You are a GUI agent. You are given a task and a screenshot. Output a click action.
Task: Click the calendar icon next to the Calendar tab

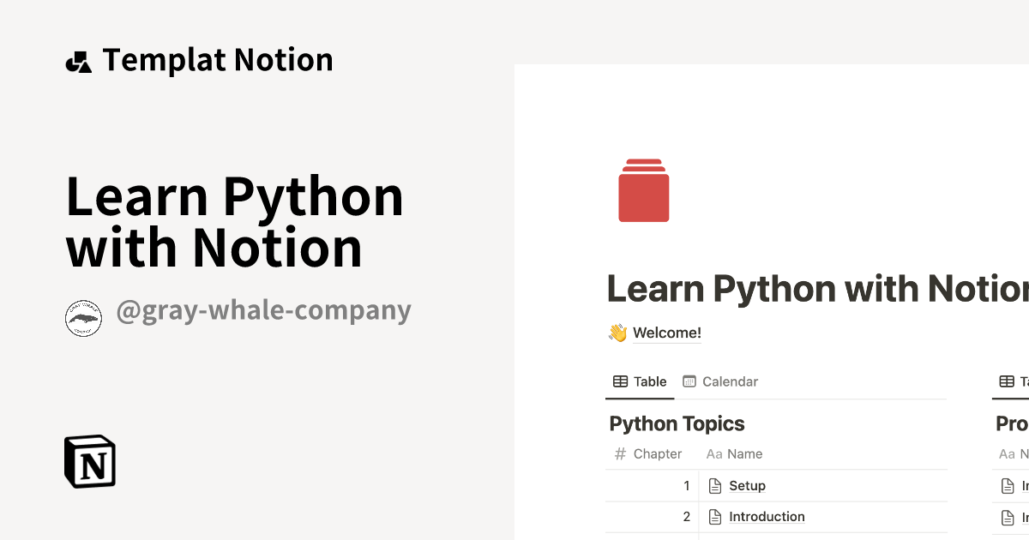pyautogui.click(x=689, y=381)
